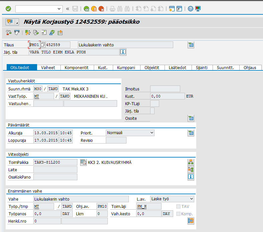
Task: Switch to the Lisätiedot tab
Action: [178, 68]
